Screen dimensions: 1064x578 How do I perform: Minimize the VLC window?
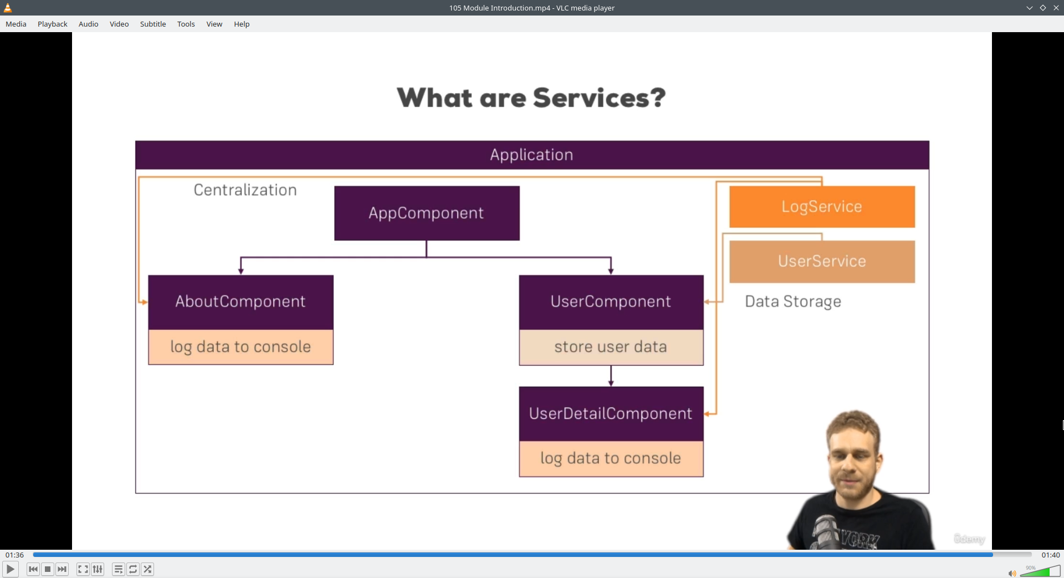click(x=1030, y=8)
